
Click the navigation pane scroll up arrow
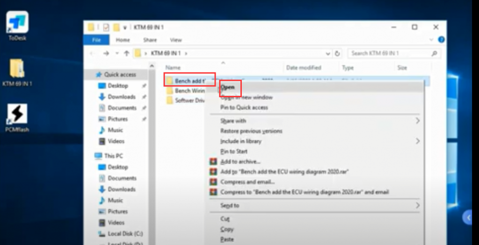coord(152,65)
